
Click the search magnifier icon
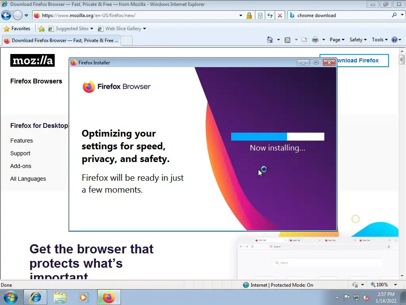[395, 15]
